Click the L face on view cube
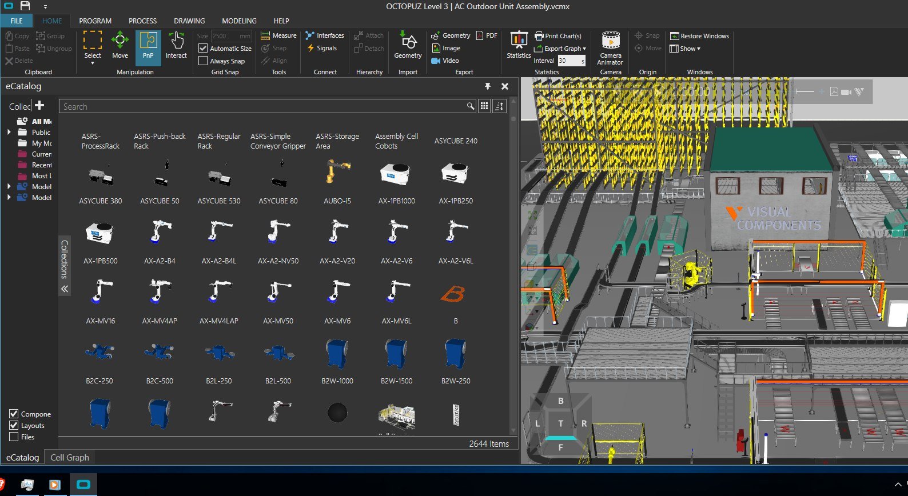Viewport: 908px width, 496px height. pyautogui.click(x=537, y=423)
